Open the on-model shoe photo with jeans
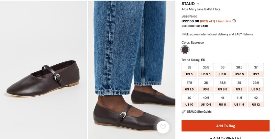Screen dimensions: 275x139 [132, 69]
